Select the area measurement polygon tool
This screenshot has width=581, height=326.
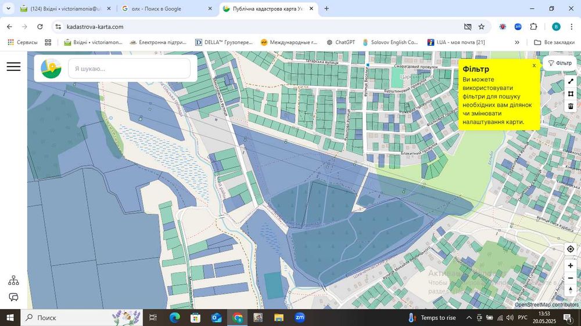tap(571, 93)
